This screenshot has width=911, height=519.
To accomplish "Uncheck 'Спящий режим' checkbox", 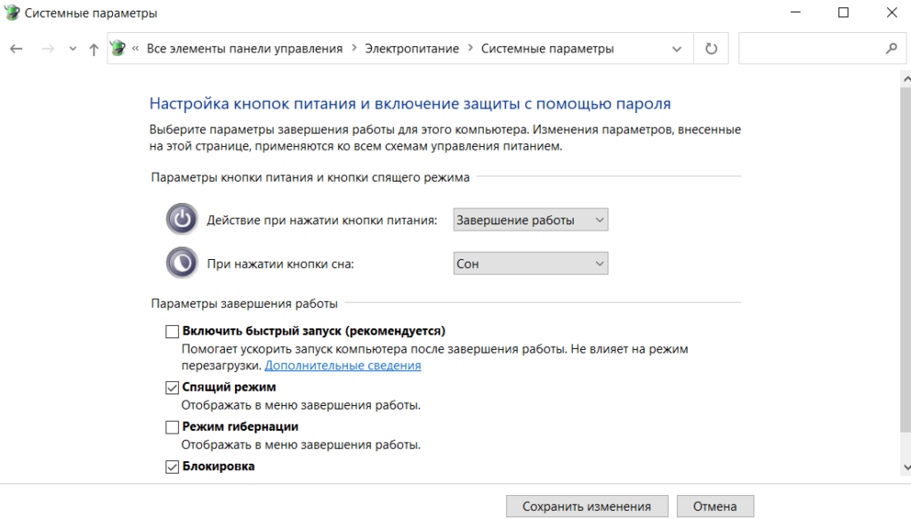I will pos(172,387).
